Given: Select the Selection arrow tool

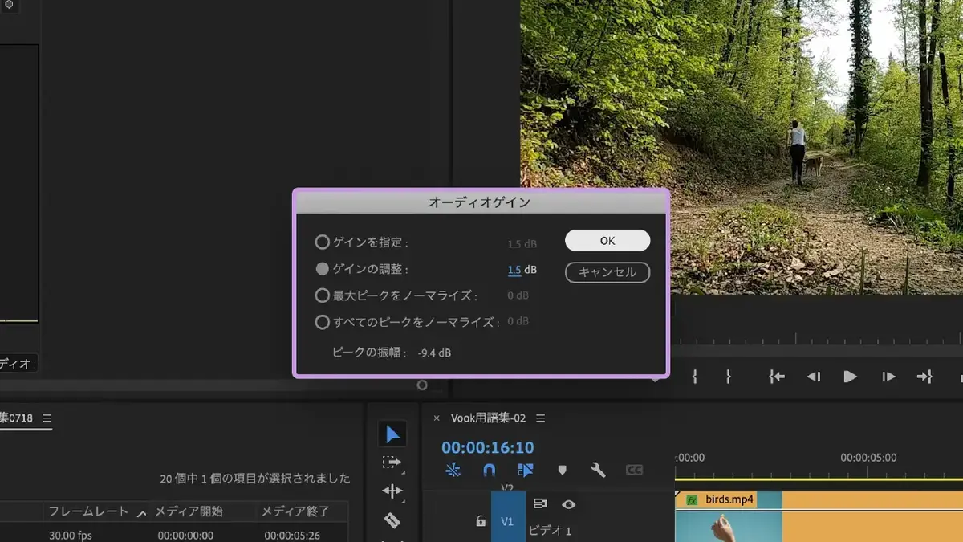Looking at the screenshot, I should [392, 434].
